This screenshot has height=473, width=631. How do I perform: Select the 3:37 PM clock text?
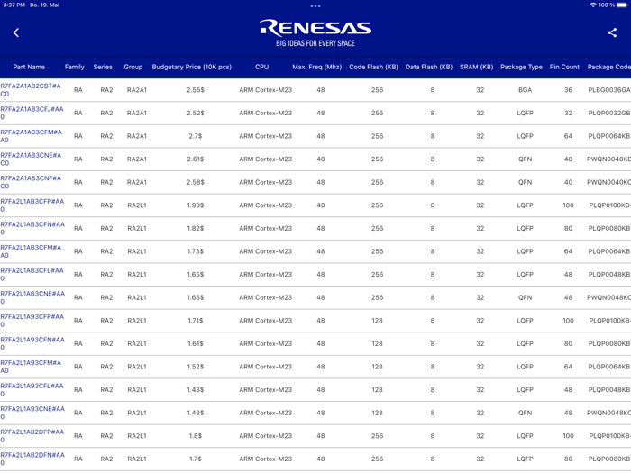(x=14, y=5)
